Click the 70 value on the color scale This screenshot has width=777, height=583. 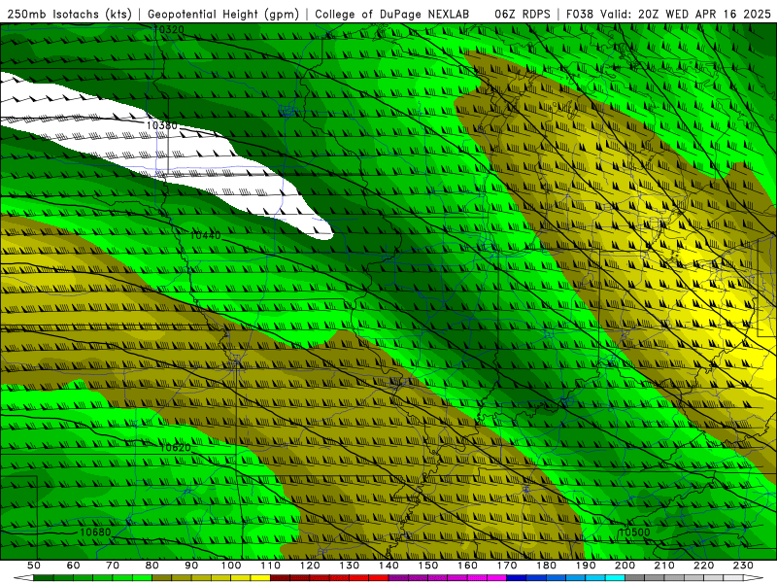pos(113,566)
